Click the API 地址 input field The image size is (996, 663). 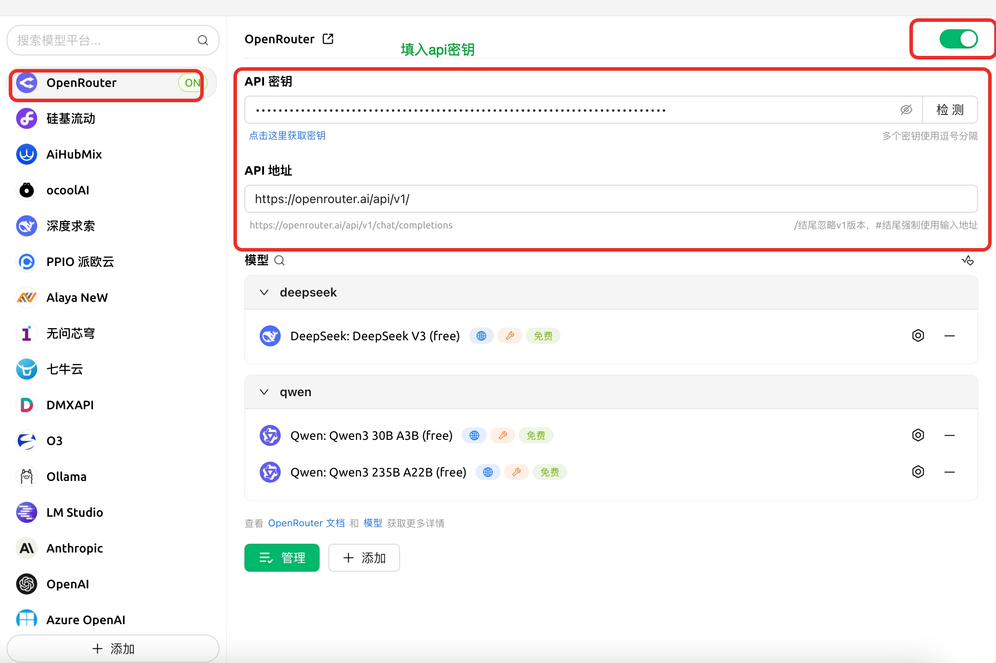click(610, 199)
